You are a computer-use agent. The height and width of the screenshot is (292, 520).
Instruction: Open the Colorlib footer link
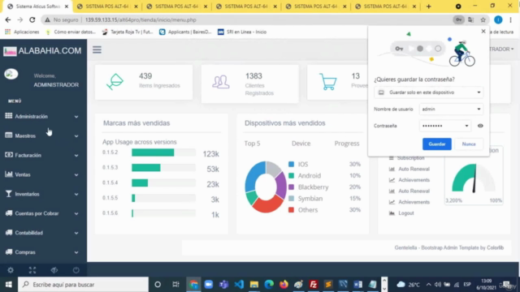(495, 247)
